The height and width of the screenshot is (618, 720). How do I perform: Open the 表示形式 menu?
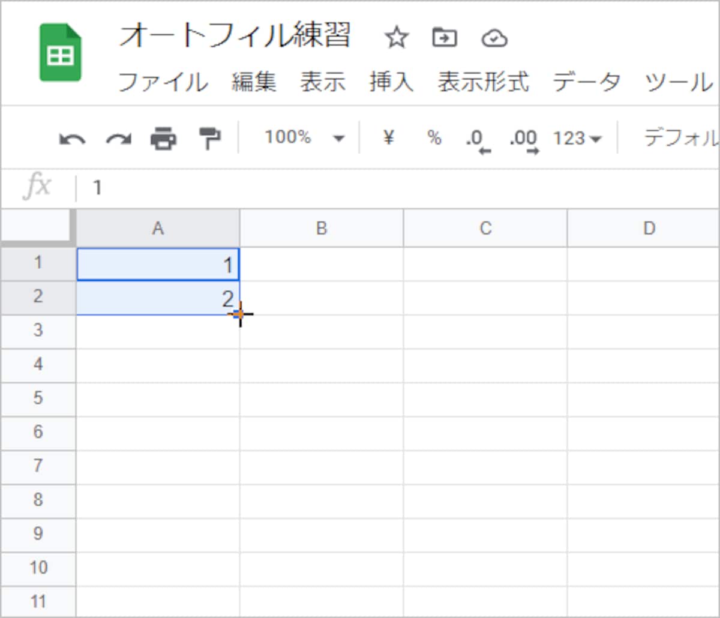pos(483,82)
